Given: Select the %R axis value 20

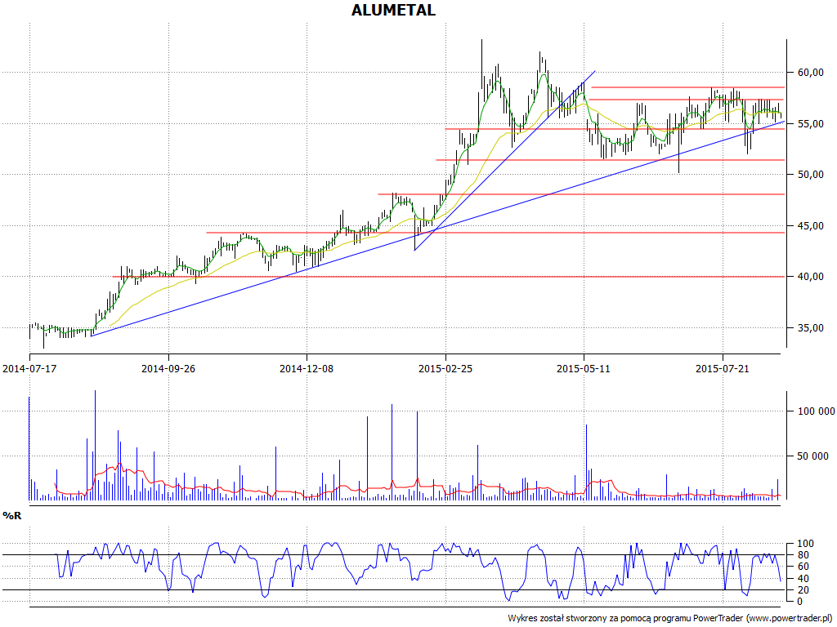Looking at the screenshot, I should tap(805, 589).
